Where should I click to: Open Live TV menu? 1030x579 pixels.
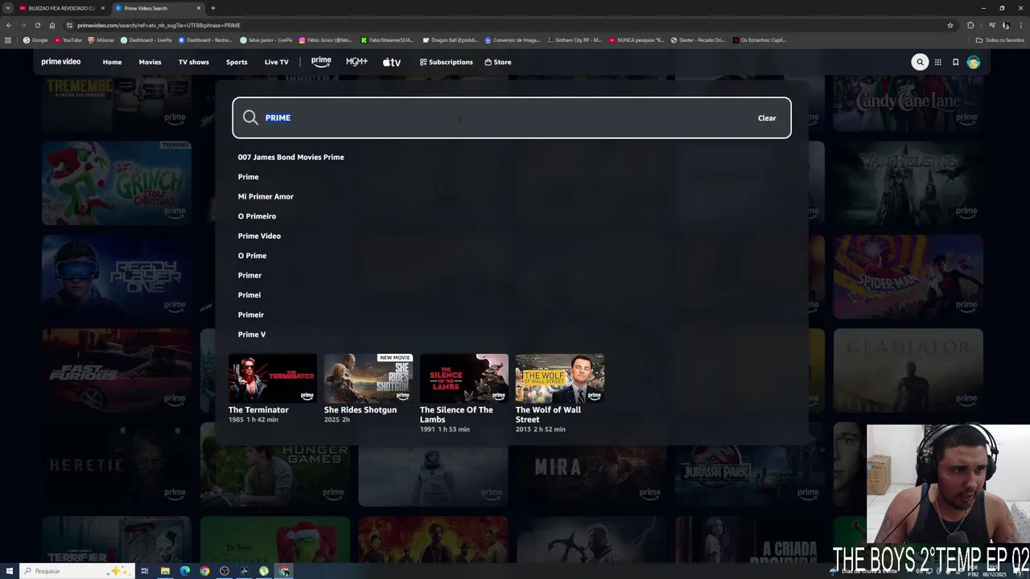coord(276,62)
